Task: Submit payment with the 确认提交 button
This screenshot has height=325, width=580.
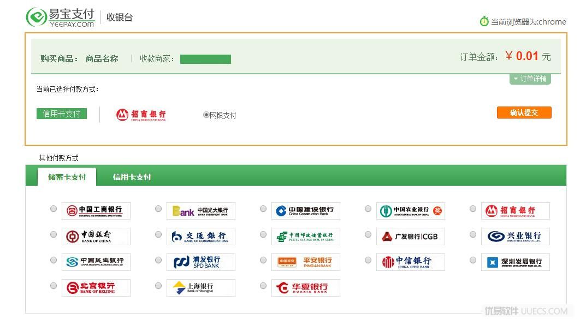Action: point(524,113)
